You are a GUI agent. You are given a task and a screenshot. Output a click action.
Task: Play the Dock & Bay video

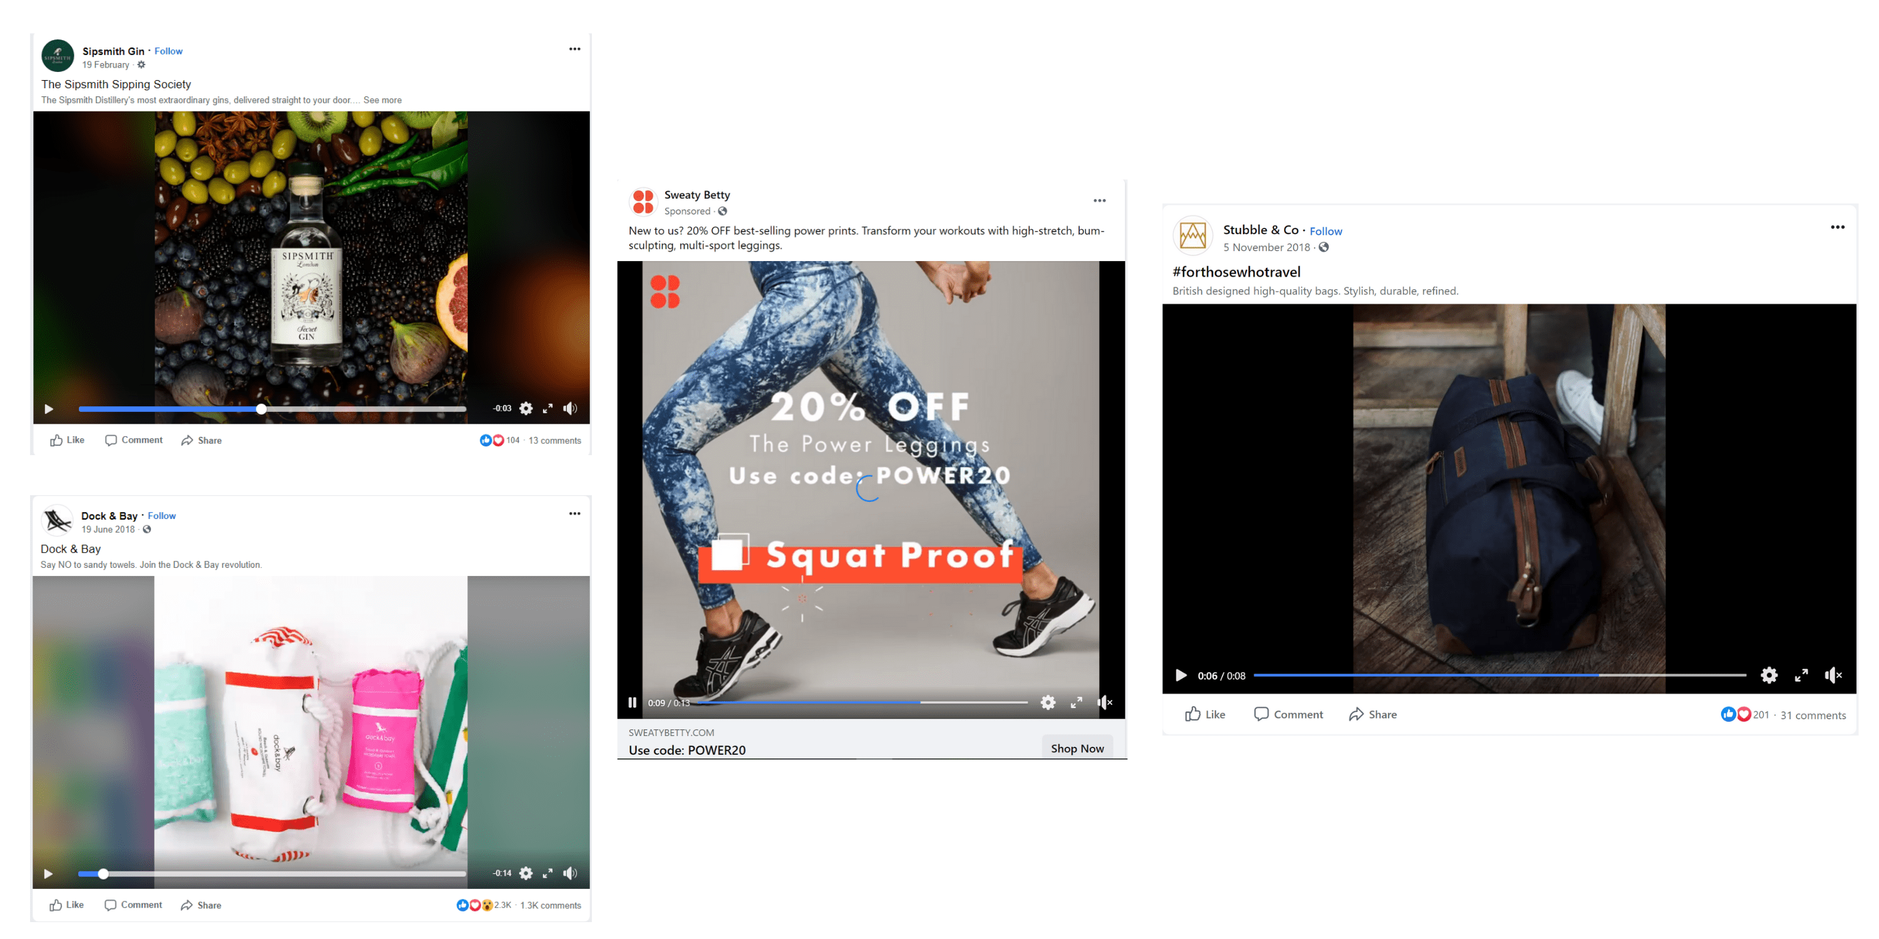(48, 873)
